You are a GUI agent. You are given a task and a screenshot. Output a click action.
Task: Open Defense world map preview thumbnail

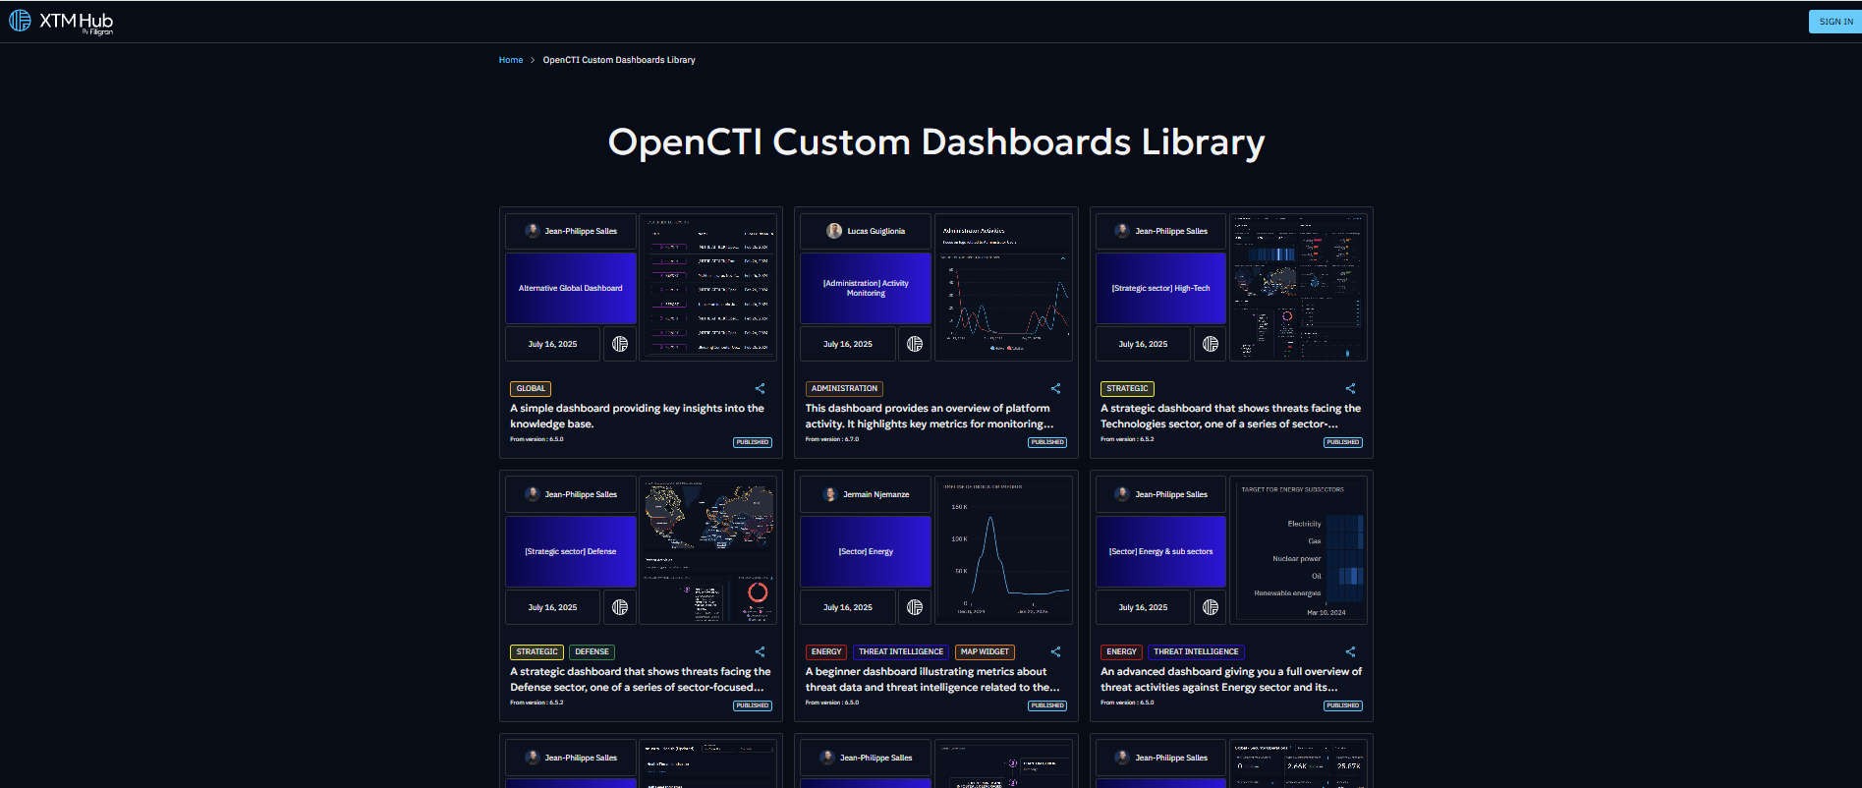tap(708, 550)
